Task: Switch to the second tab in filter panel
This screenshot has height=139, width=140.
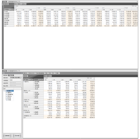Action: [11, 75]
